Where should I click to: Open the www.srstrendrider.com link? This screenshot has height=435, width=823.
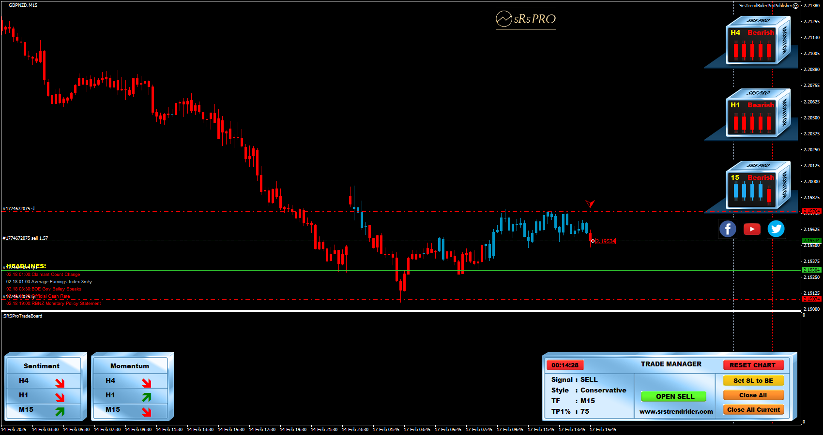pyautogui.click(x=676, y=412)
